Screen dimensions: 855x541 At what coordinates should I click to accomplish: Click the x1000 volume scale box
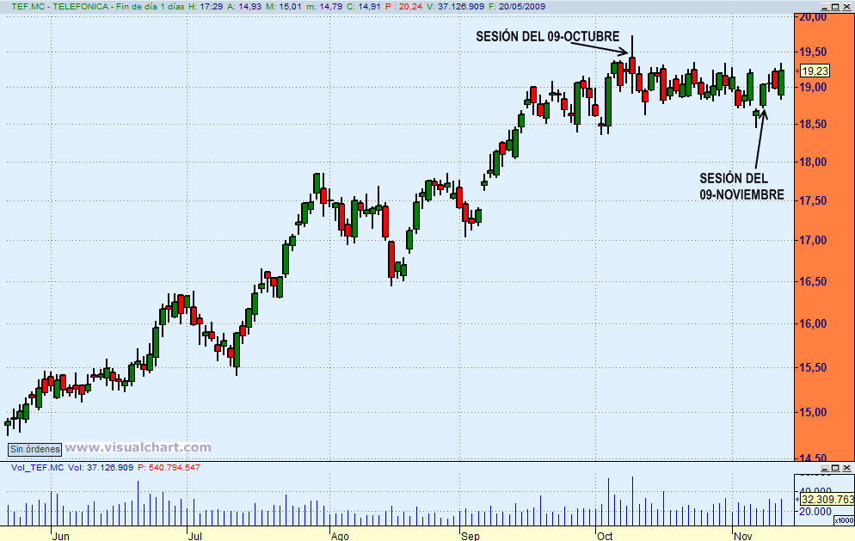pyautogui.click(x=844, y=521)
